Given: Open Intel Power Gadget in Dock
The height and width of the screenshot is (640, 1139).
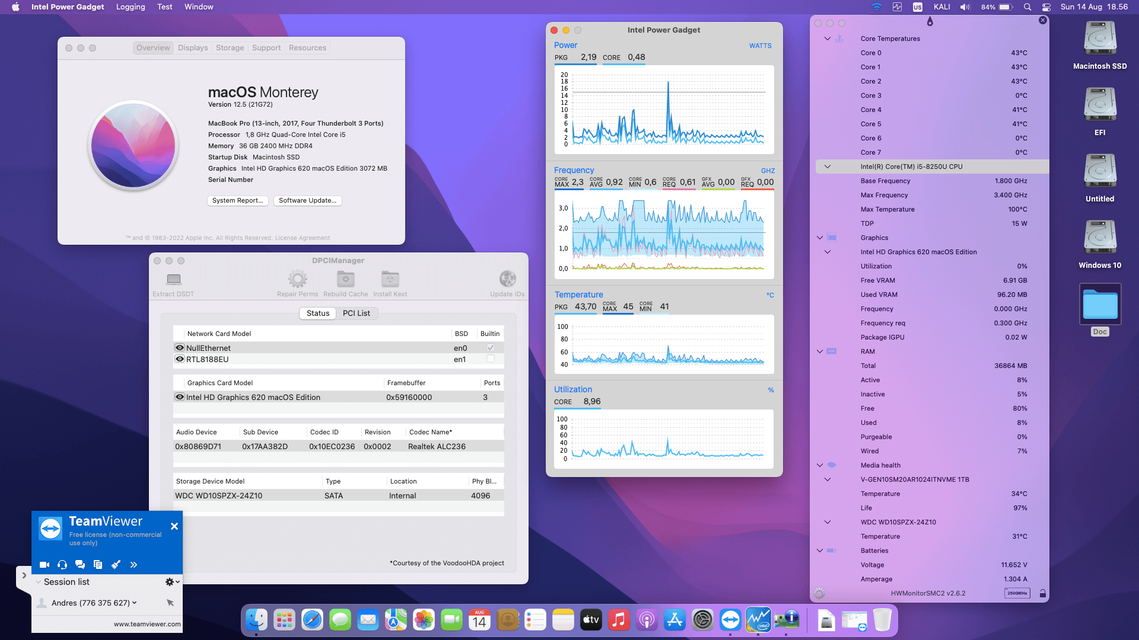Looking at the screenshot, I should [758, 620].
